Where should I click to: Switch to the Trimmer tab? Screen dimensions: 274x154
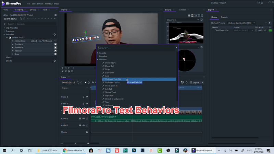pyautogui.click(x=182, y=10)
